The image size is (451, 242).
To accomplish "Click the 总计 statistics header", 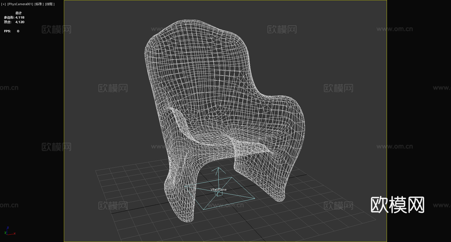I will click(x=19, y=13).
